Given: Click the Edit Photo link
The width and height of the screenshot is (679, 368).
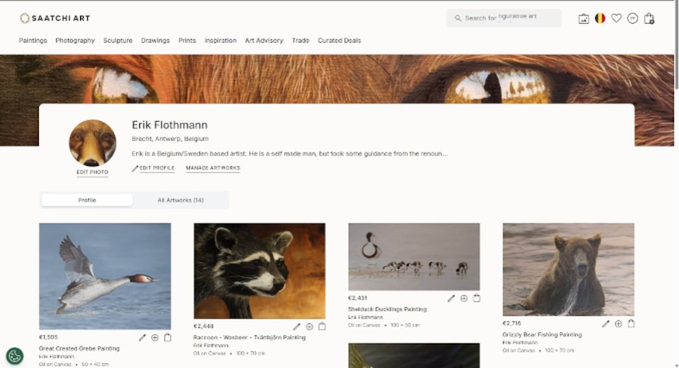Looking at the screenshot, I should pos(92,172).
